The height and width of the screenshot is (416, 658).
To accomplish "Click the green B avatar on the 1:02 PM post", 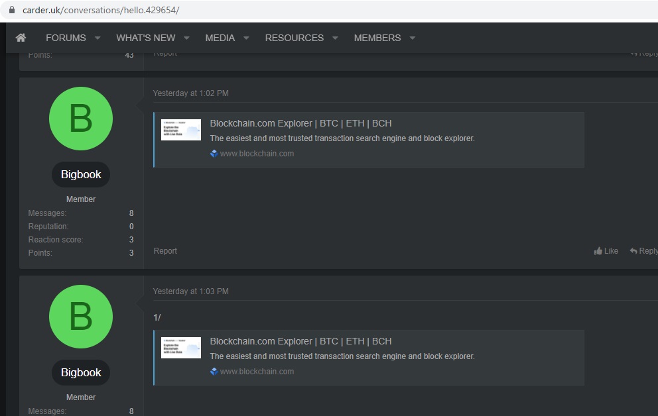I will 81,119.
